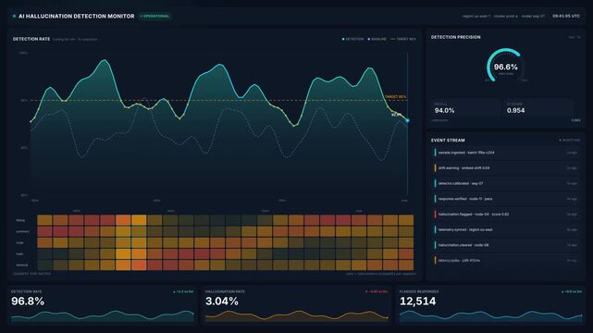Click the 12,514 flagged responses value
This screenshot has width=593, height=333.
(417, 302)
